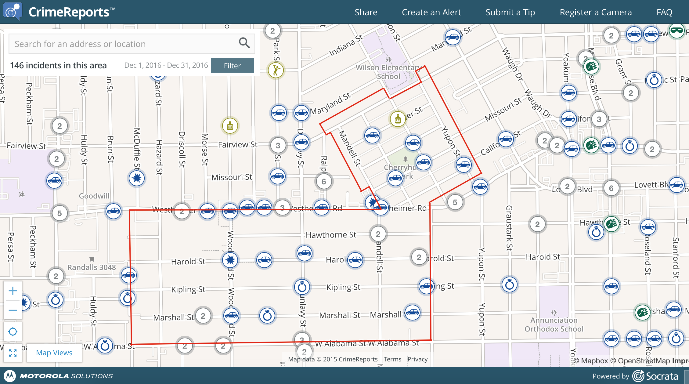Viewport: 689px width, 384px height.
Task: Open the Terms link
Action: pos(392,359)
